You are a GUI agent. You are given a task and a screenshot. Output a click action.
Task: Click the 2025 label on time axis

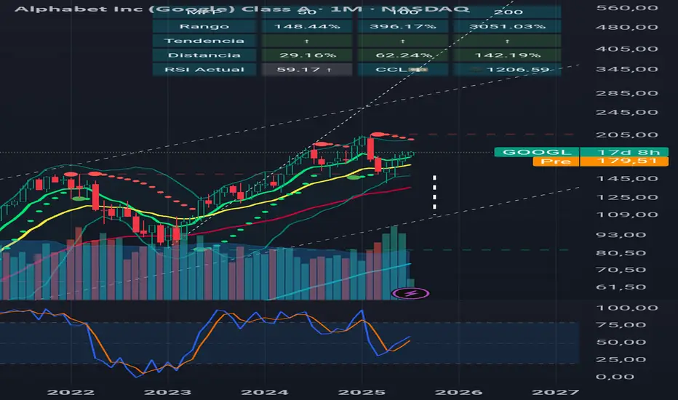(x=362, y=392)
